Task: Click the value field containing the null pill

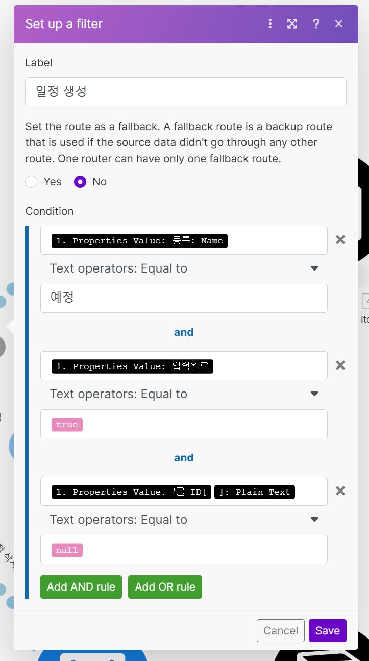Action: pyautogui.click(x=204, y=549)
